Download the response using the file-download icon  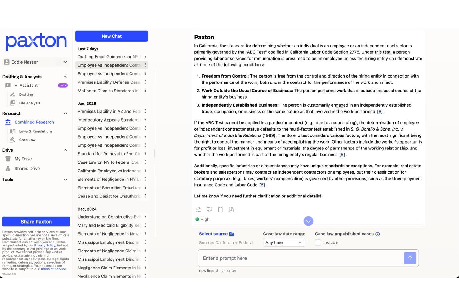pyautogui.click(x=231, y=210)
